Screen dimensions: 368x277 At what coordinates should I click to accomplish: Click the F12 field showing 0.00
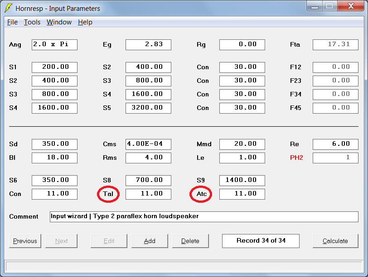click(336, 67)
